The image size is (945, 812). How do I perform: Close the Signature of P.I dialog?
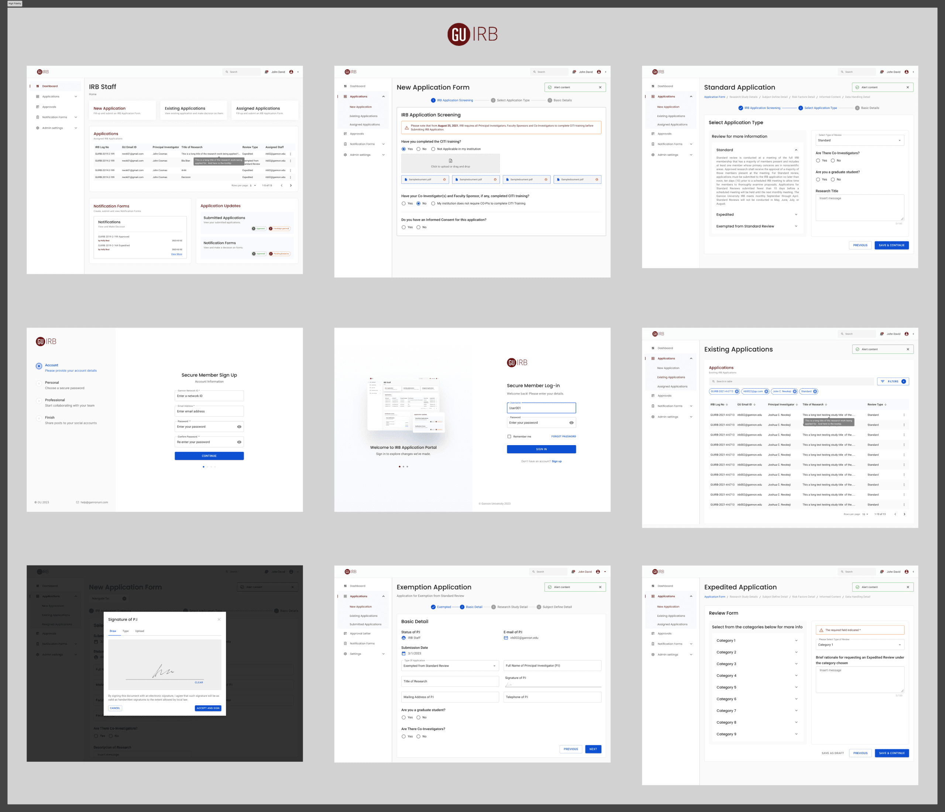coord(219,619)
